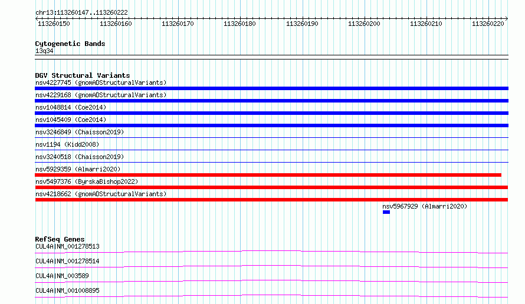Open CUL4A|NM_003589 transcript
Screen dimensions: 525x304
pos(62,276)
